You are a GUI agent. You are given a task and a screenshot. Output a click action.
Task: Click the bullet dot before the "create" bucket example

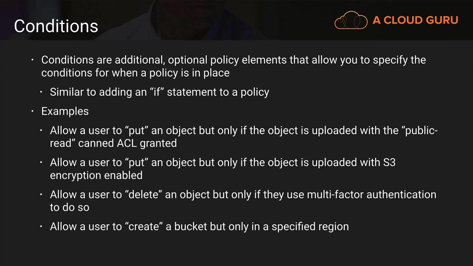41,226
